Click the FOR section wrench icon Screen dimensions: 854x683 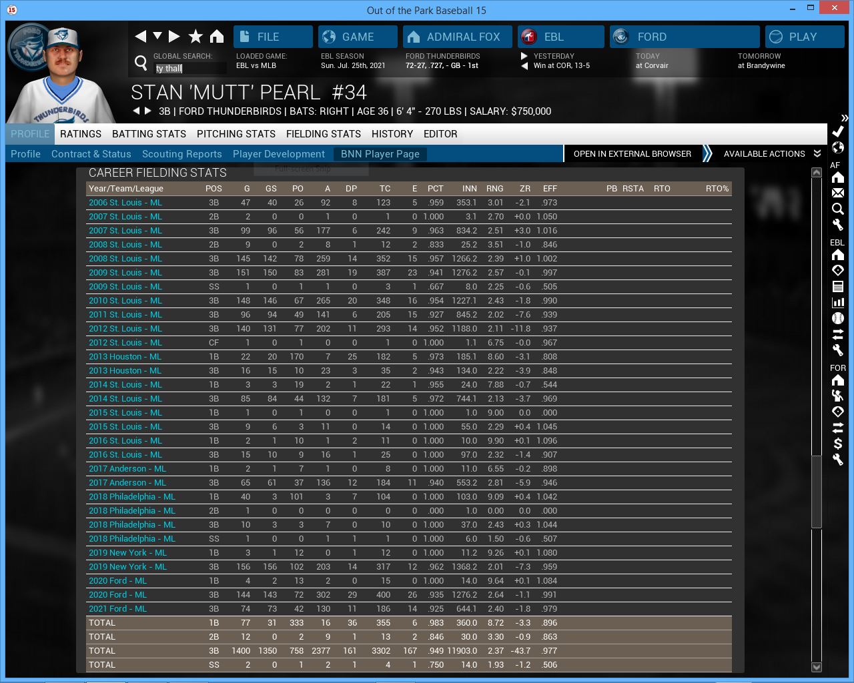(x=838, y=460)
